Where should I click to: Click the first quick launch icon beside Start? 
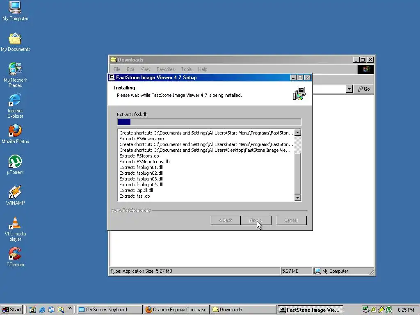point(33,310)
